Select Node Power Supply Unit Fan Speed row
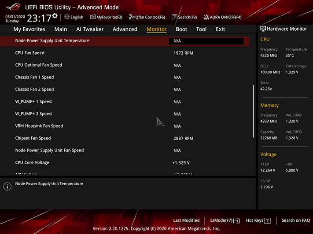This screenshot has height=234, width=313. tap(125, 150)
